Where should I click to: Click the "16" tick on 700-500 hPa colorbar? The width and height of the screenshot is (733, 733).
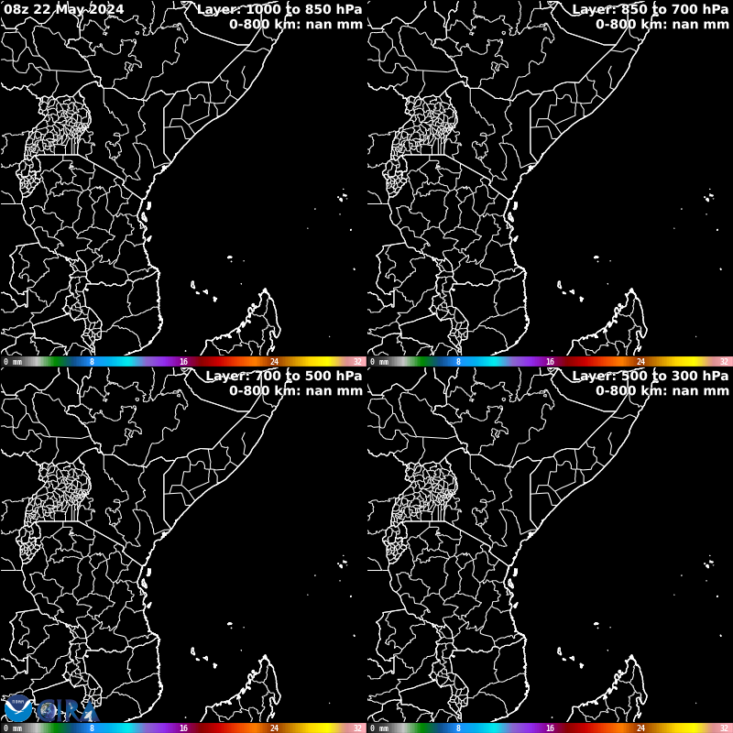(184, 728)
